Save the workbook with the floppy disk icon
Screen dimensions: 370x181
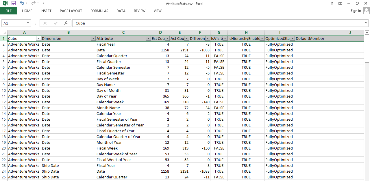coord(14,3)
